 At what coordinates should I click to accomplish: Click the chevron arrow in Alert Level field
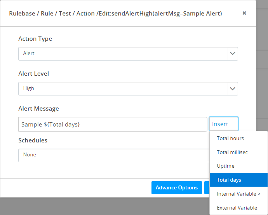coord(232,88)
